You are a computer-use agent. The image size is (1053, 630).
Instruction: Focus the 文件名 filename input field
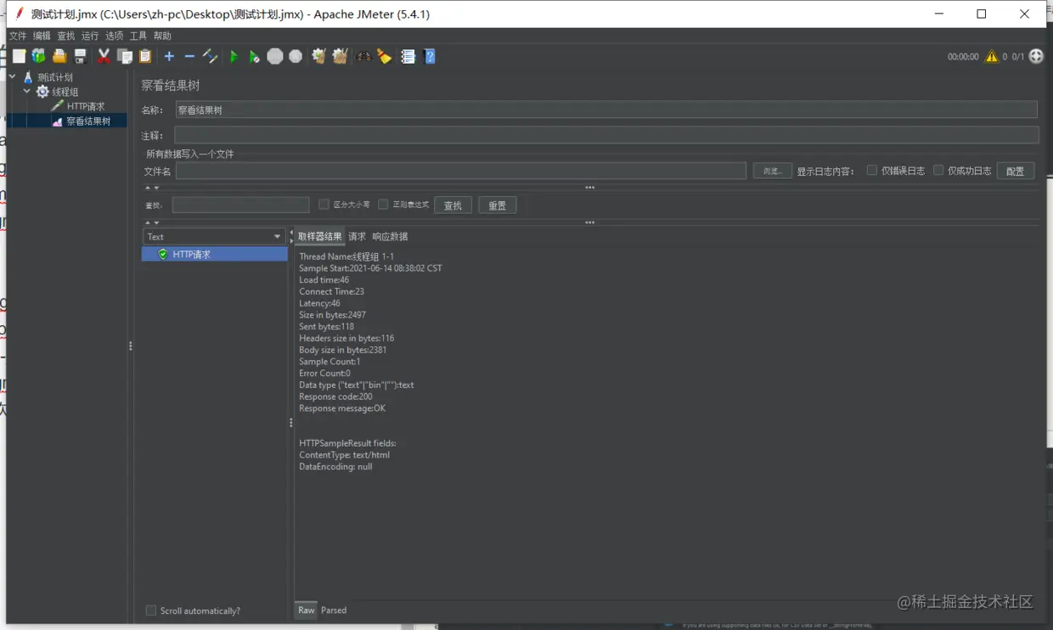(x=461, y=171)
